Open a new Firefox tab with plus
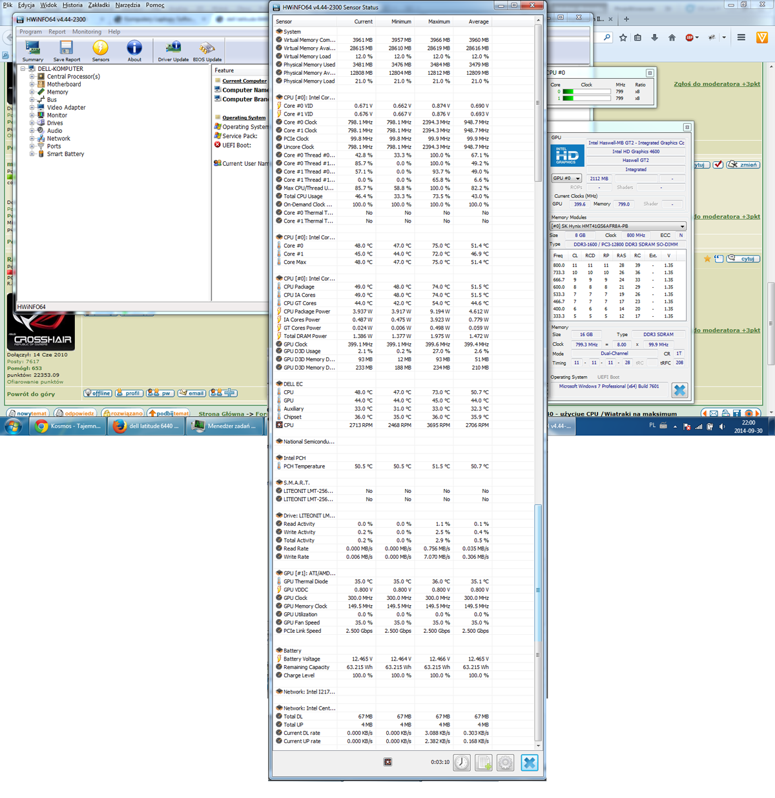Viewport: 775px width, 798px height. pos(626,19)
